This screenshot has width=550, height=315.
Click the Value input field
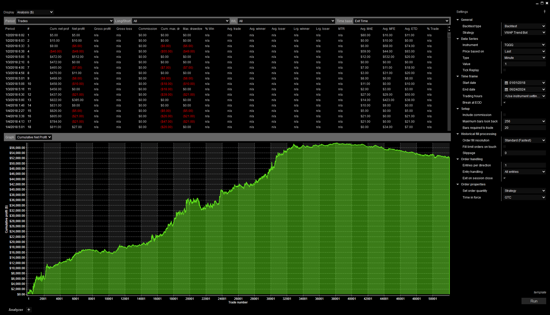[x=524, y=64]
